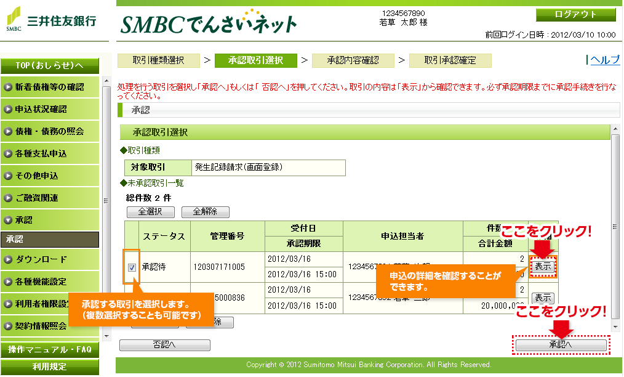Click the copyright footer text

(x=369, y=365)
